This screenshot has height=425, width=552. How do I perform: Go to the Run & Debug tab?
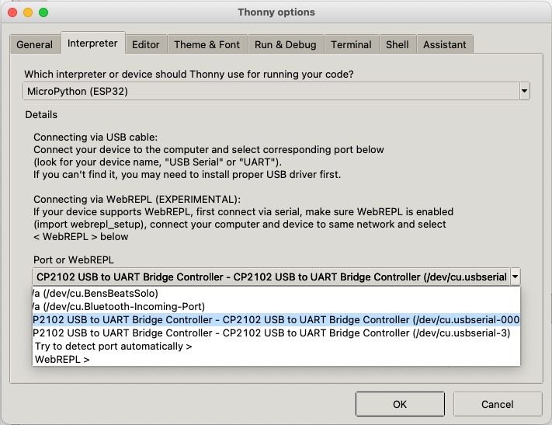285,44
